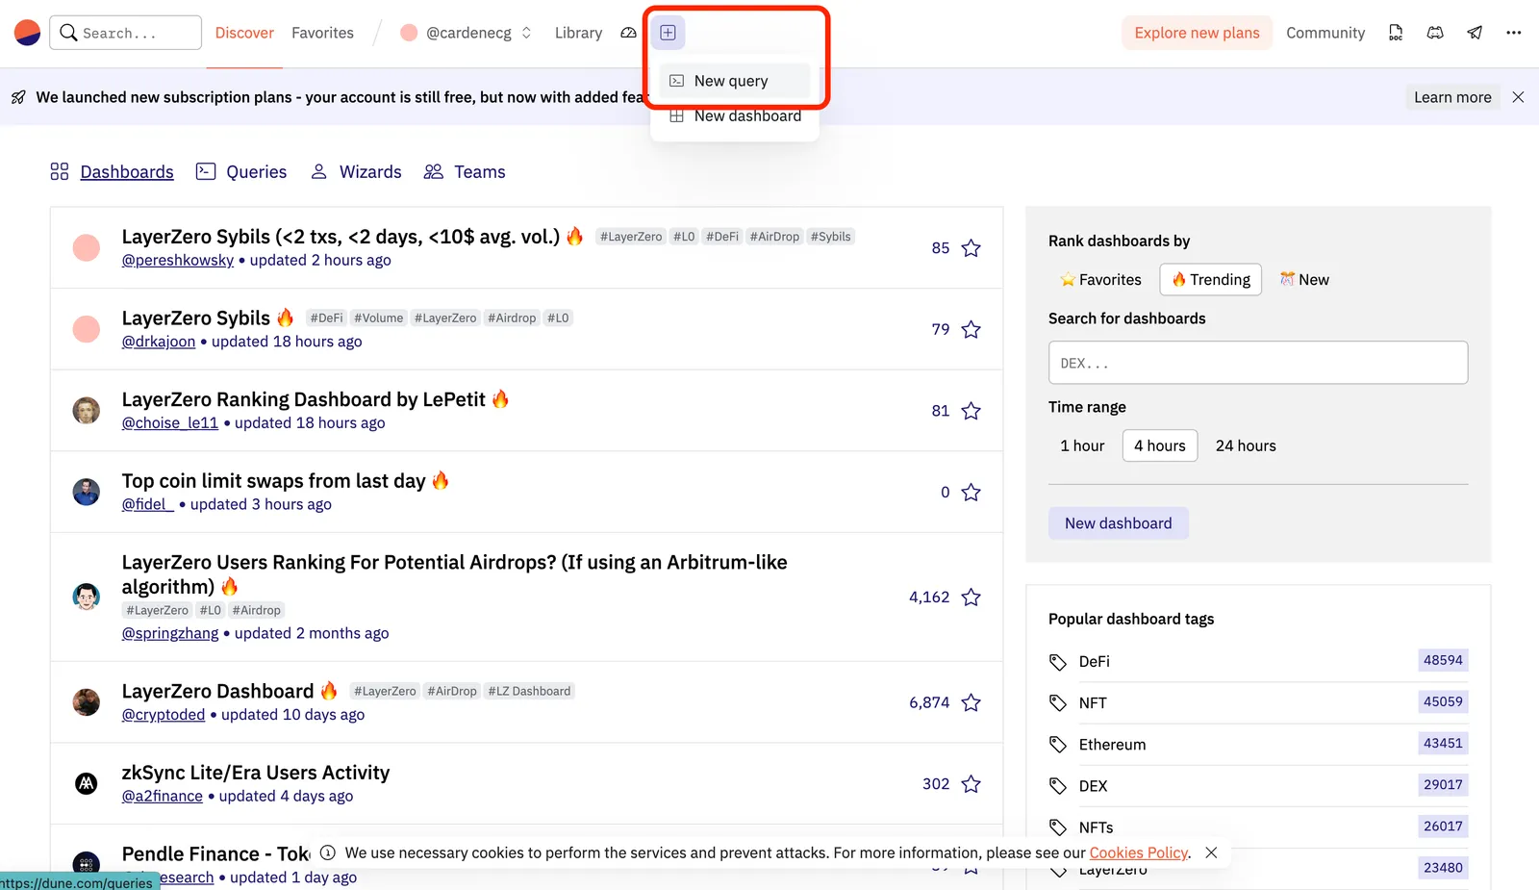This screenshot has width=1539, height=890.
Task: Select New query from the menu
Action: [x=734, y=81]
